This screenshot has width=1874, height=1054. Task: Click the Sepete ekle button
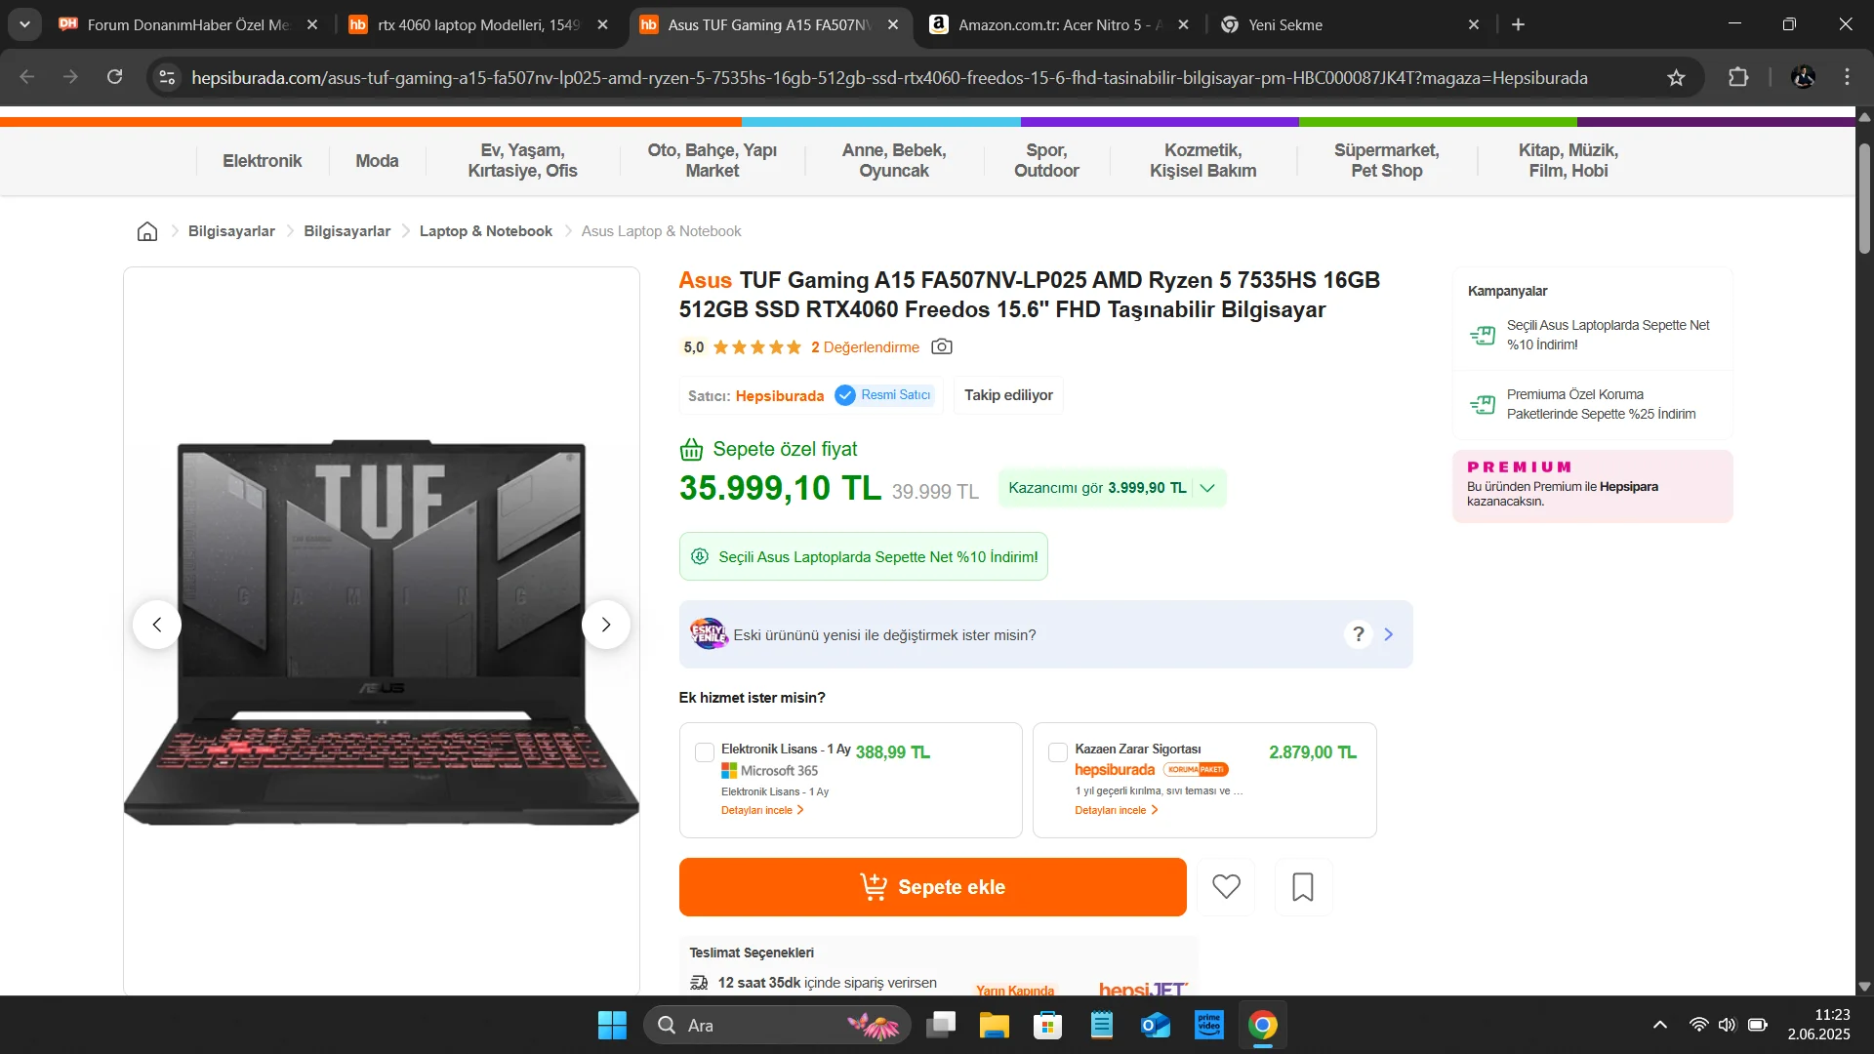[932, 887]
